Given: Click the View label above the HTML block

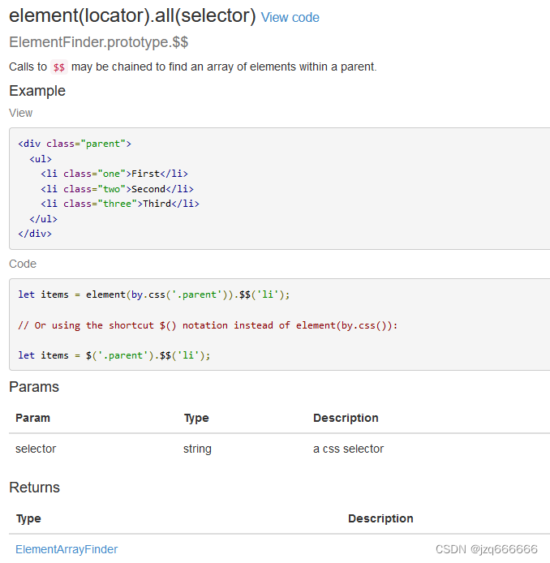Looking at the screenshot, I should pos(21,113).
